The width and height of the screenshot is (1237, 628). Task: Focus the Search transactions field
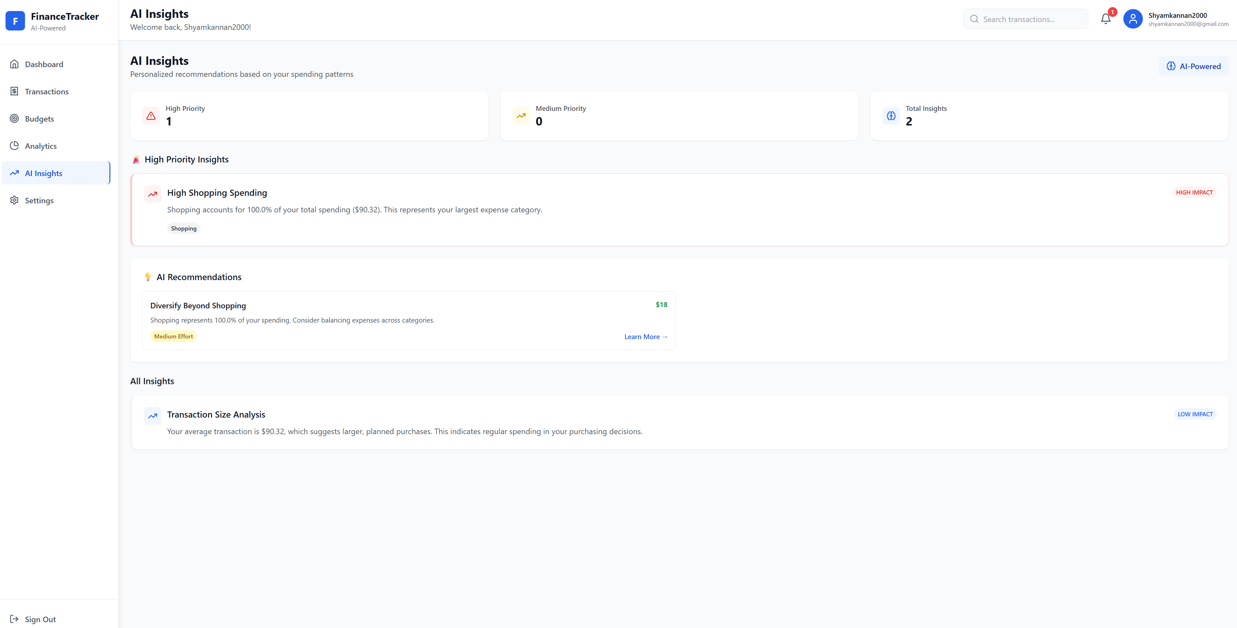click(1031, 19)
